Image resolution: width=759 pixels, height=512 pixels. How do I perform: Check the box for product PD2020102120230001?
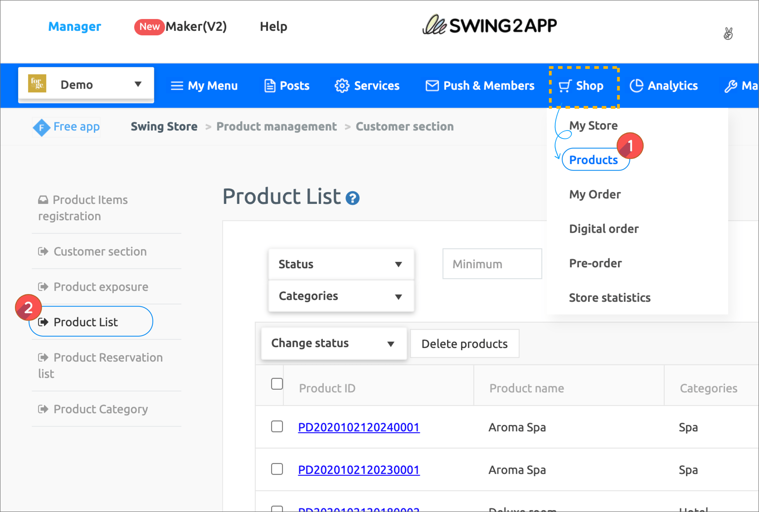coord(277,469)
